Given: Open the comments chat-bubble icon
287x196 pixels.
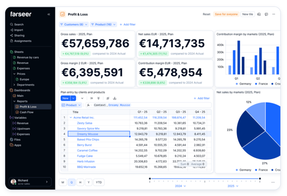Looking at the screenshot, I should (x=266, y=14).
